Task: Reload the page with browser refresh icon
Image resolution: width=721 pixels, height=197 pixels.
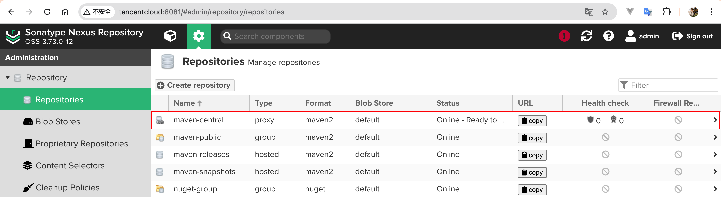Action: (47, 12)
